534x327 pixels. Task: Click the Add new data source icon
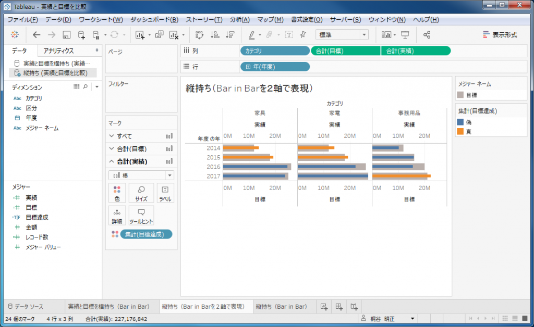click(81, 35)
